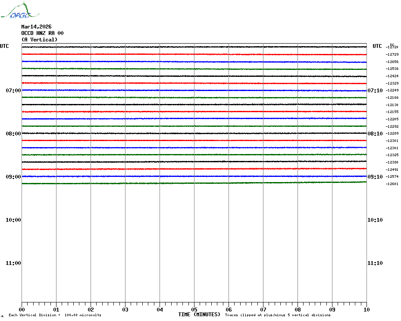Click the bottom-most green seismic trace
Screen dimensions: 401x321
194,183
